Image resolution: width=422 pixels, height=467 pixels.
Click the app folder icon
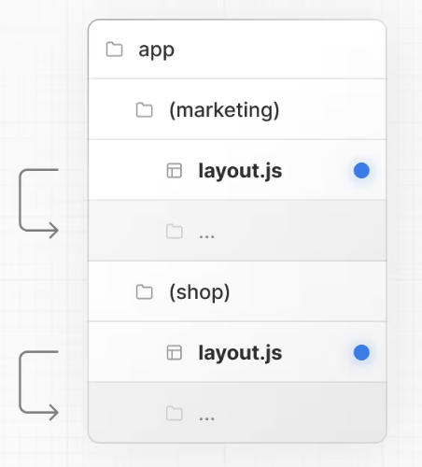(x=114, y=50)
